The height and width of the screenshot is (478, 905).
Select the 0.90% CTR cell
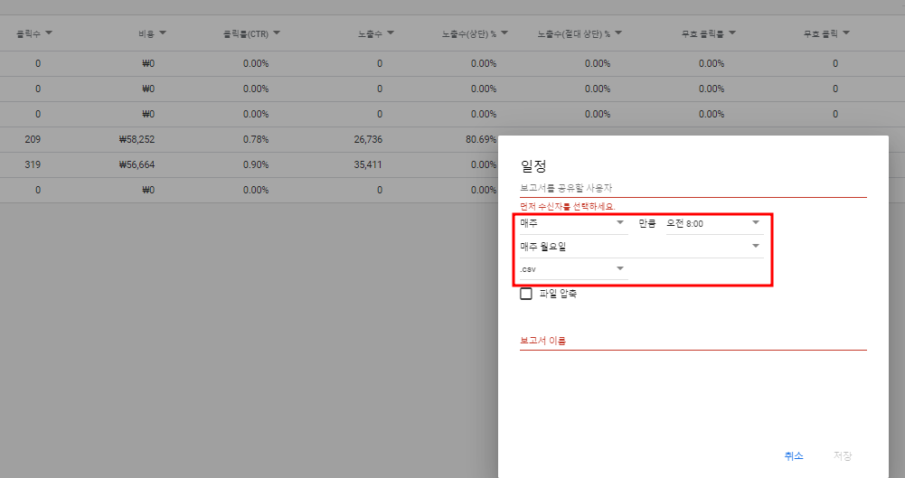coord(256,165)
